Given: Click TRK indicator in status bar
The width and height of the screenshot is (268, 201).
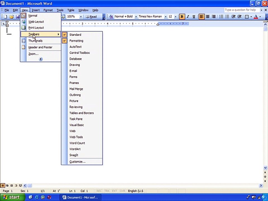Looking at the screenshot, I should click(x=107, y=191).
